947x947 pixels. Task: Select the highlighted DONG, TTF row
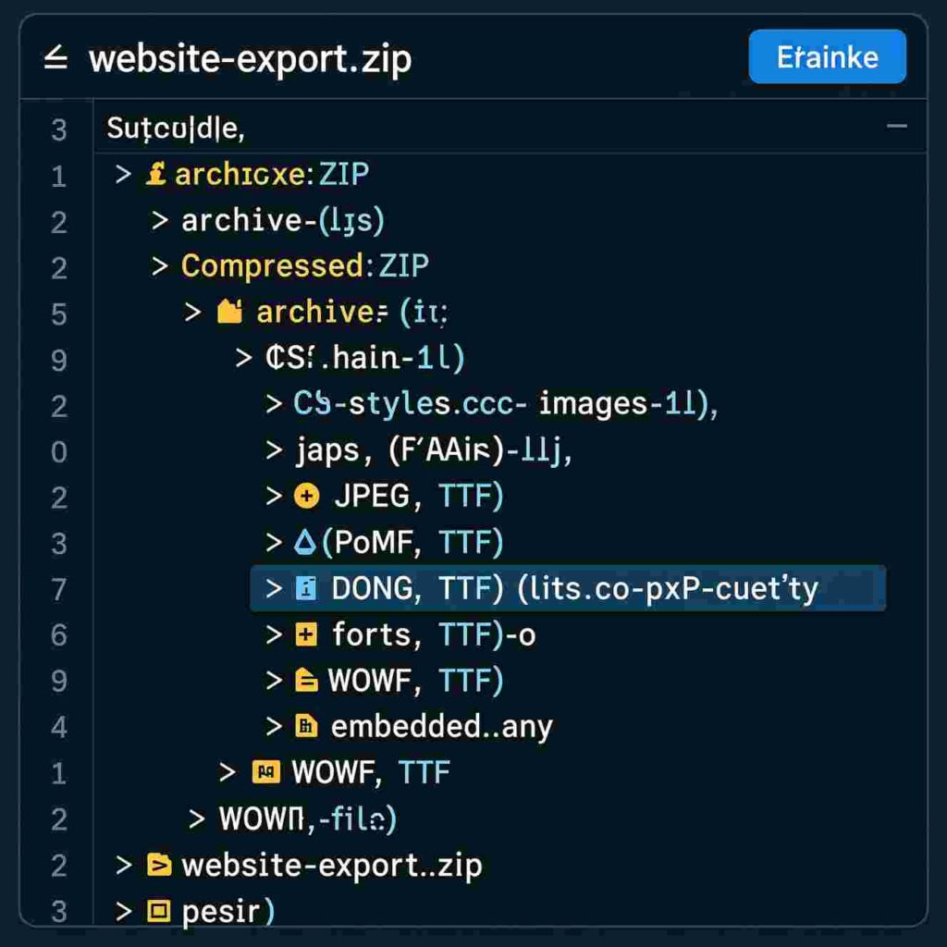(566, 589)
